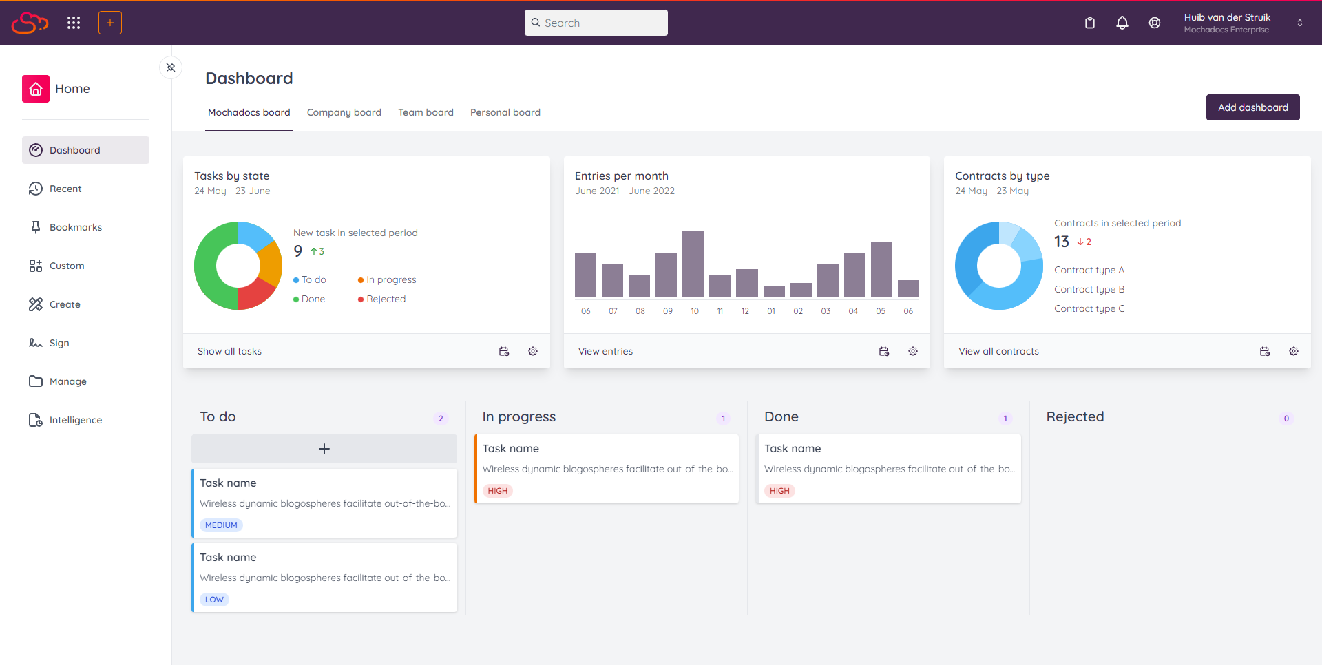Open the task card in In progress column
The image size is (1322, 665).
click(607, 469)
